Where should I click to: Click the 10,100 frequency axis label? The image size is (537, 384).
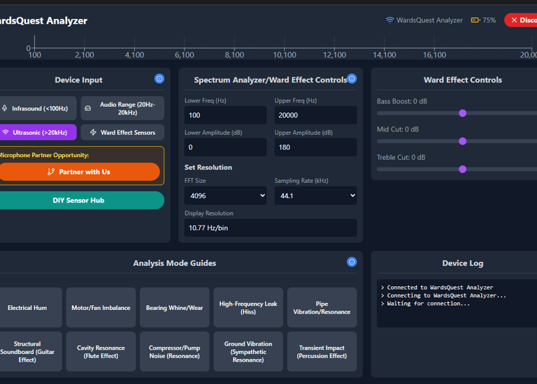[285, 55]
